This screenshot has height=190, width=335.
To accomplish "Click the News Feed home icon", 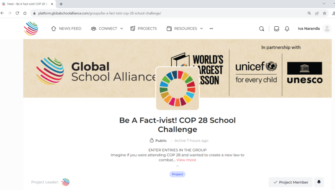I will [x=54, y=28].
